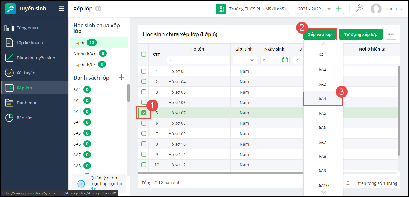Add new school year with plus icon

pos(339,9)
